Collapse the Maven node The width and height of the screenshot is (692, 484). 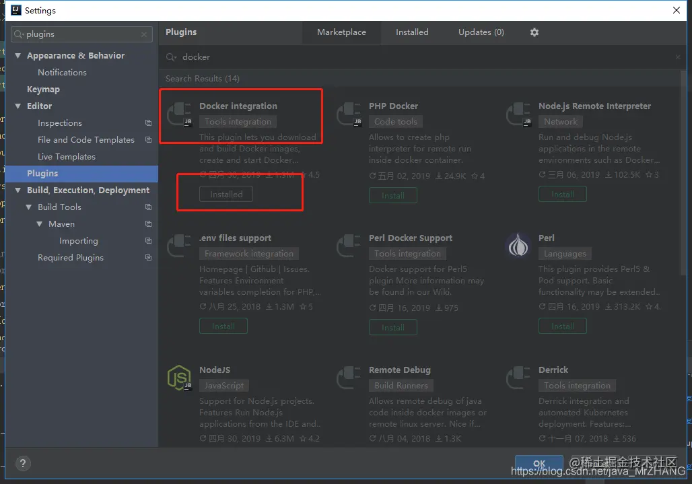pos(39,224)
